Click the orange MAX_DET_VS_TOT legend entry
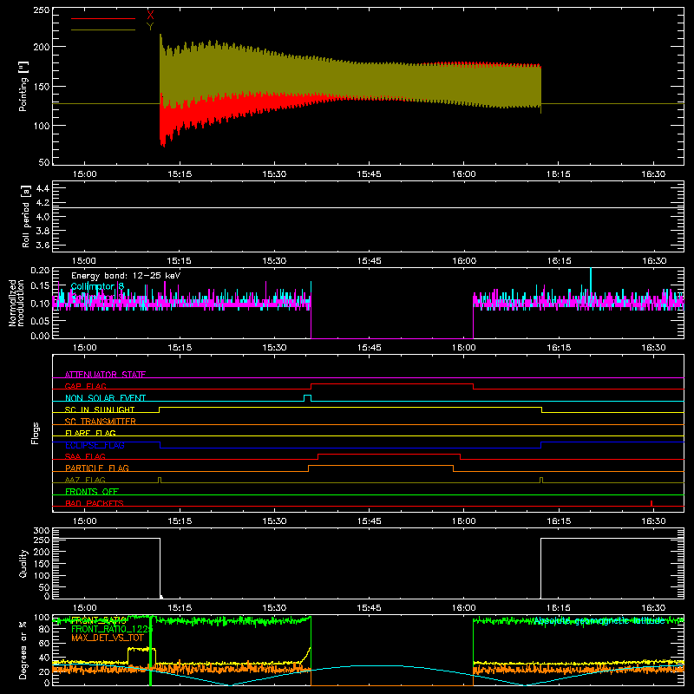 [x=108, y=638]
